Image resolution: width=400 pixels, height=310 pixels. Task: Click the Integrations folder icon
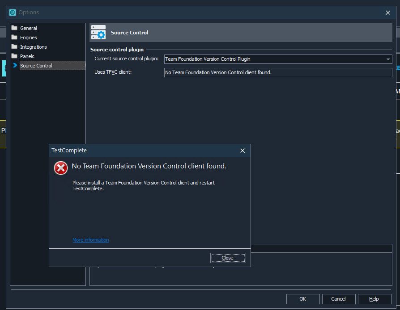pos(14,47)
